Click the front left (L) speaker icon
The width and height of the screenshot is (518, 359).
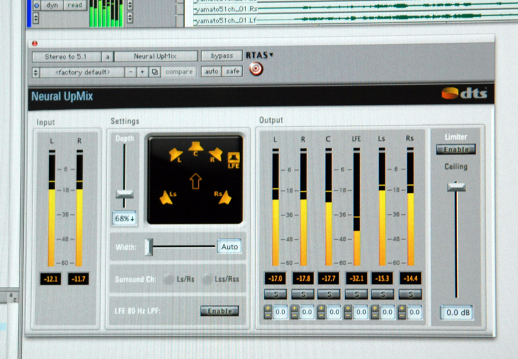(x=174, y=155)
